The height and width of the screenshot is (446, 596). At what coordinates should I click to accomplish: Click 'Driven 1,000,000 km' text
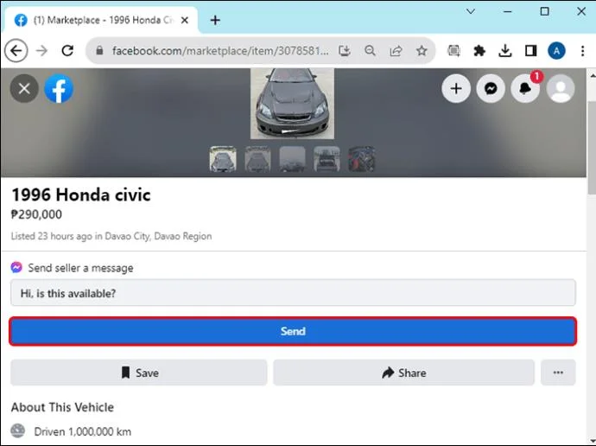(82, 431)
